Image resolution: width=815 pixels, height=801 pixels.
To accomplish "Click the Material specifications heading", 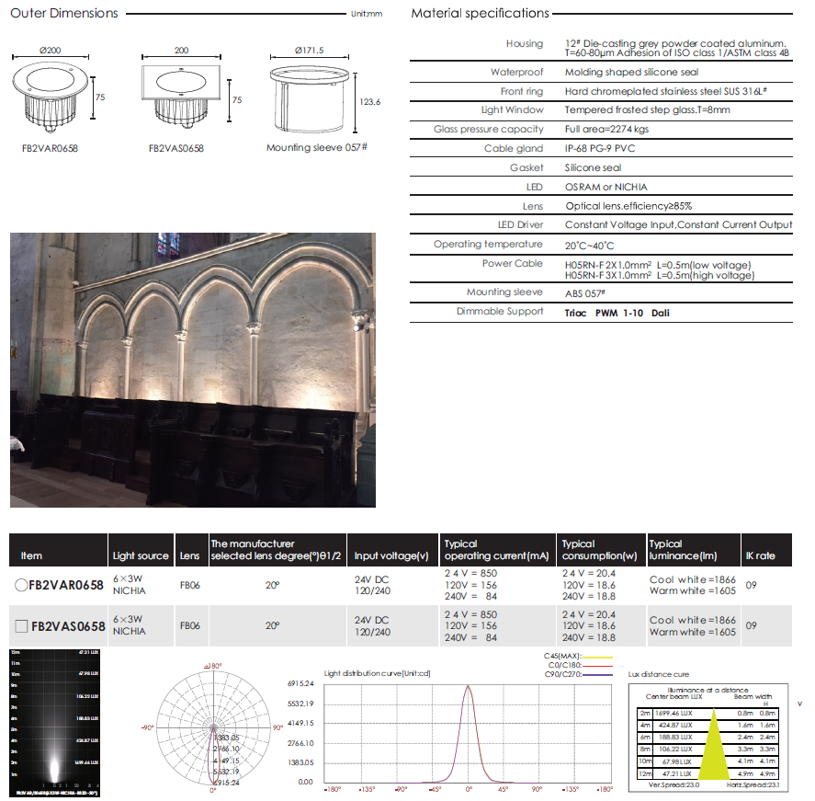I will [480, 14].
